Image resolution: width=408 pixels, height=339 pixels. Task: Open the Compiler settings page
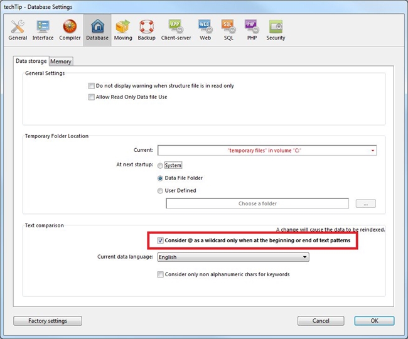[70, 30]
